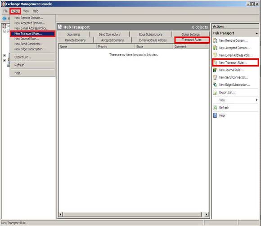
Task: Sort by the Name column header
Action: [77, 47]
